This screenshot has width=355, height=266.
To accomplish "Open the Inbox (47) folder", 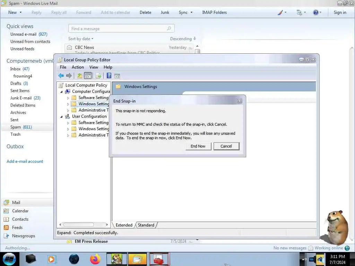I will coord(20,69).
